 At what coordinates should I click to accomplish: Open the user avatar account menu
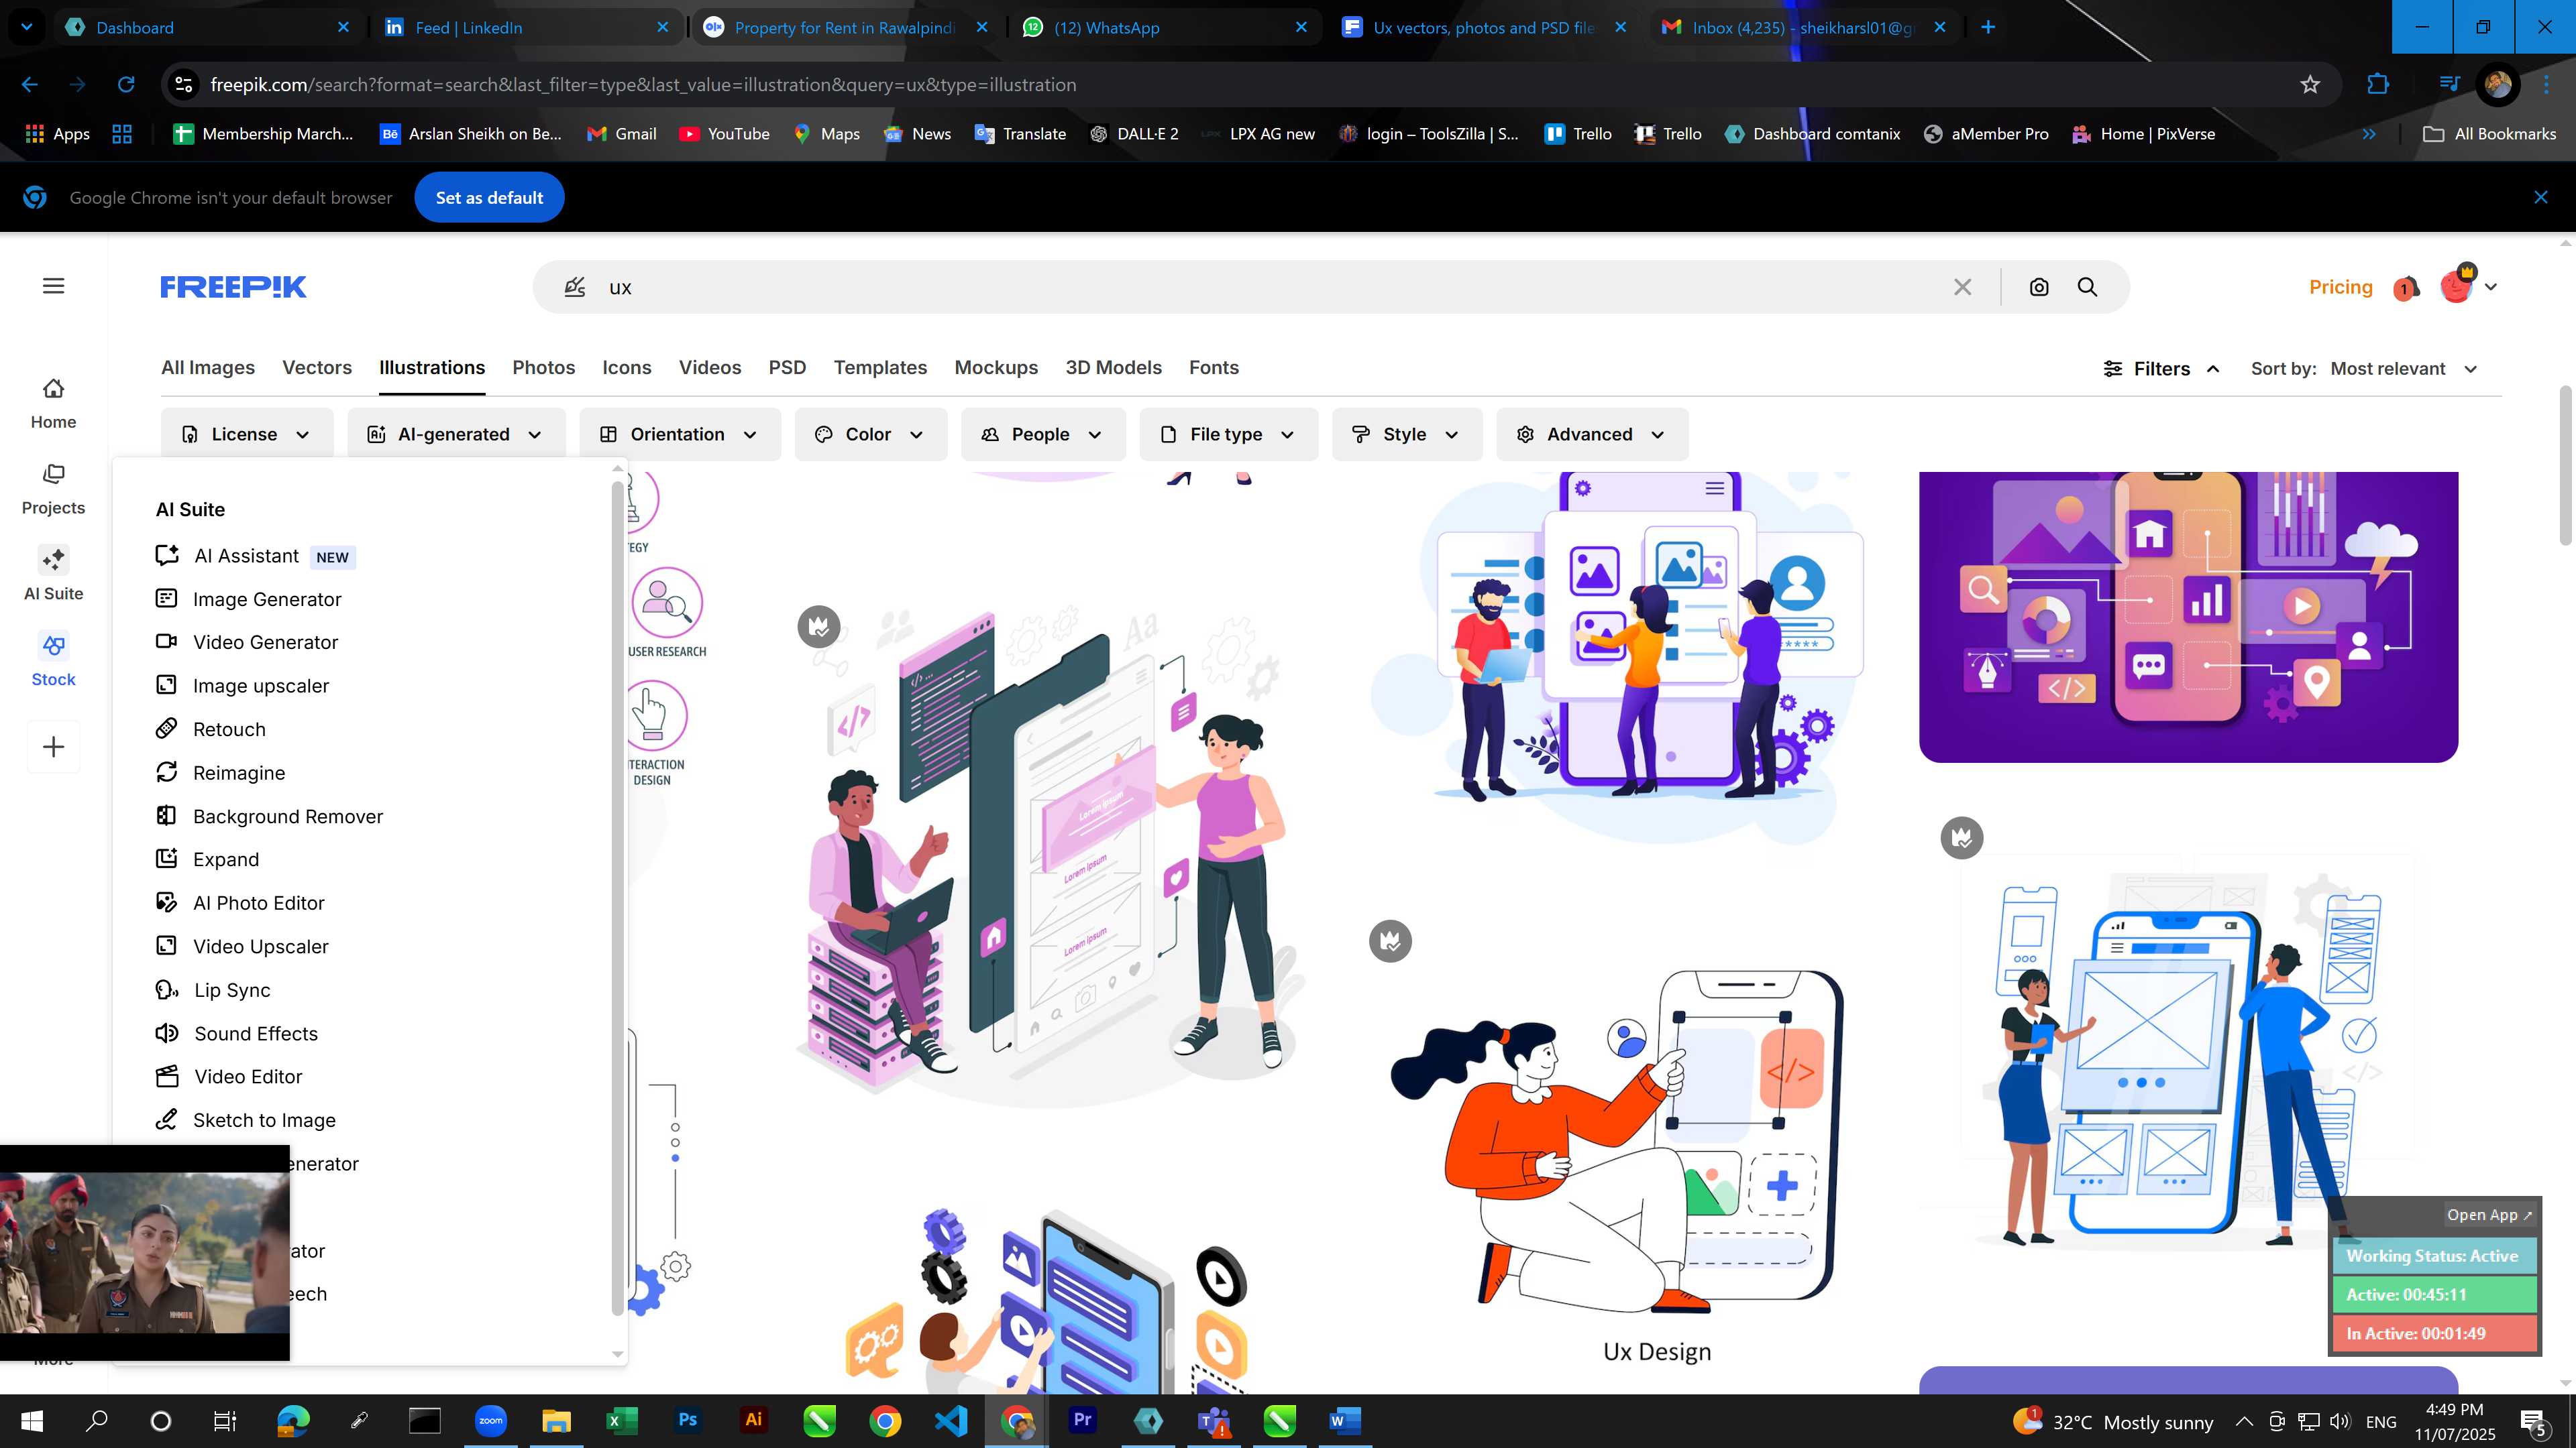2468,287
